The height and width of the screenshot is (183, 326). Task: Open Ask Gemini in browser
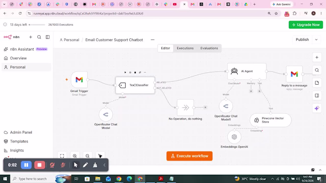(x=282, y=4)
